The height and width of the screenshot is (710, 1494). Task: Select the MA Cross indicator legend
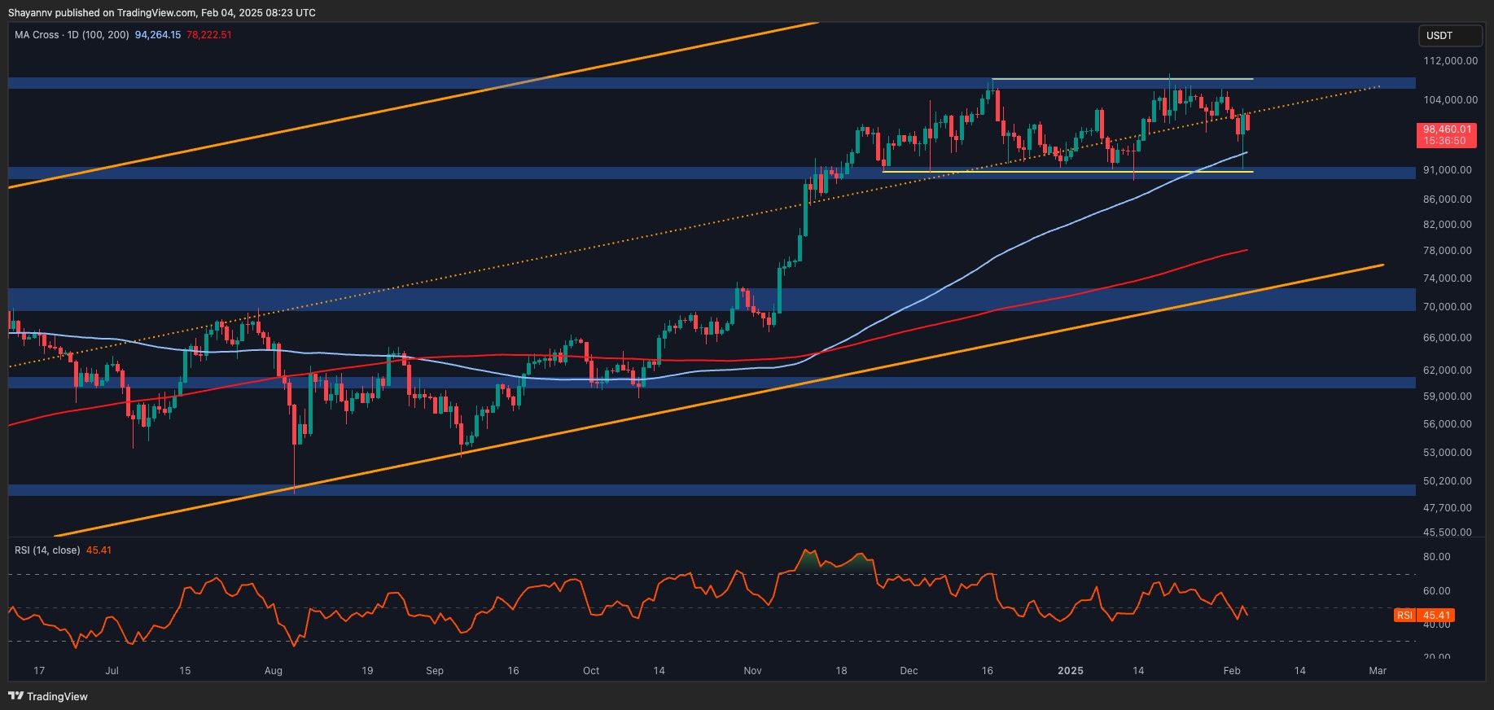click(x=72, y=35)
